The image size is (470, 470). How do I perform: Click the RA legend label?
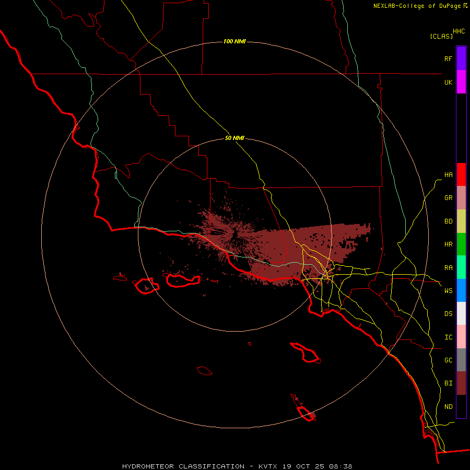pos(448,268)
